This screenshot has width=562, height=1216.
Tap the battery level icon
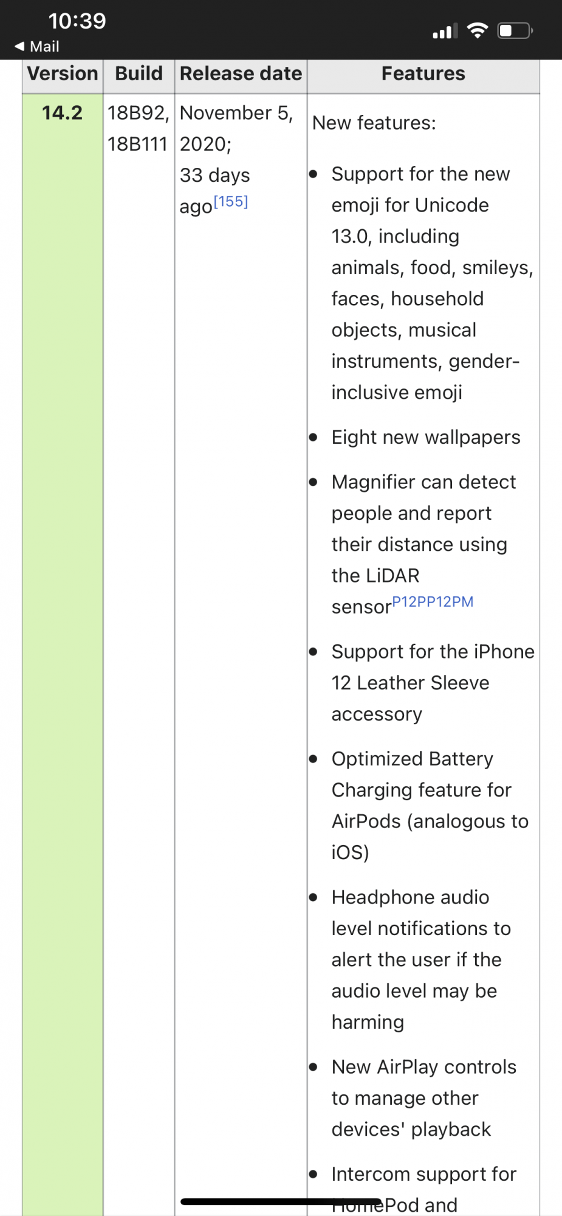coord(514,30)
